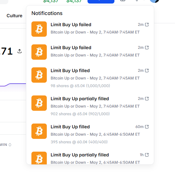Expand the chevron dropdown in top bar
Viewport: 175px width, 181px height.
coord(137,1)
